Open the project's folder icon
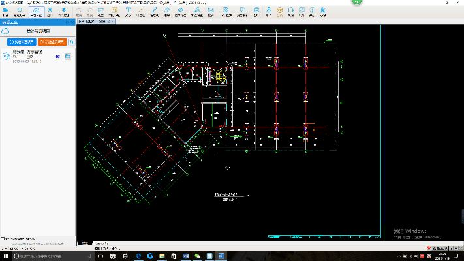Viewport: 464px width, 261px height. pyautogui.click(x=67, y=57)
